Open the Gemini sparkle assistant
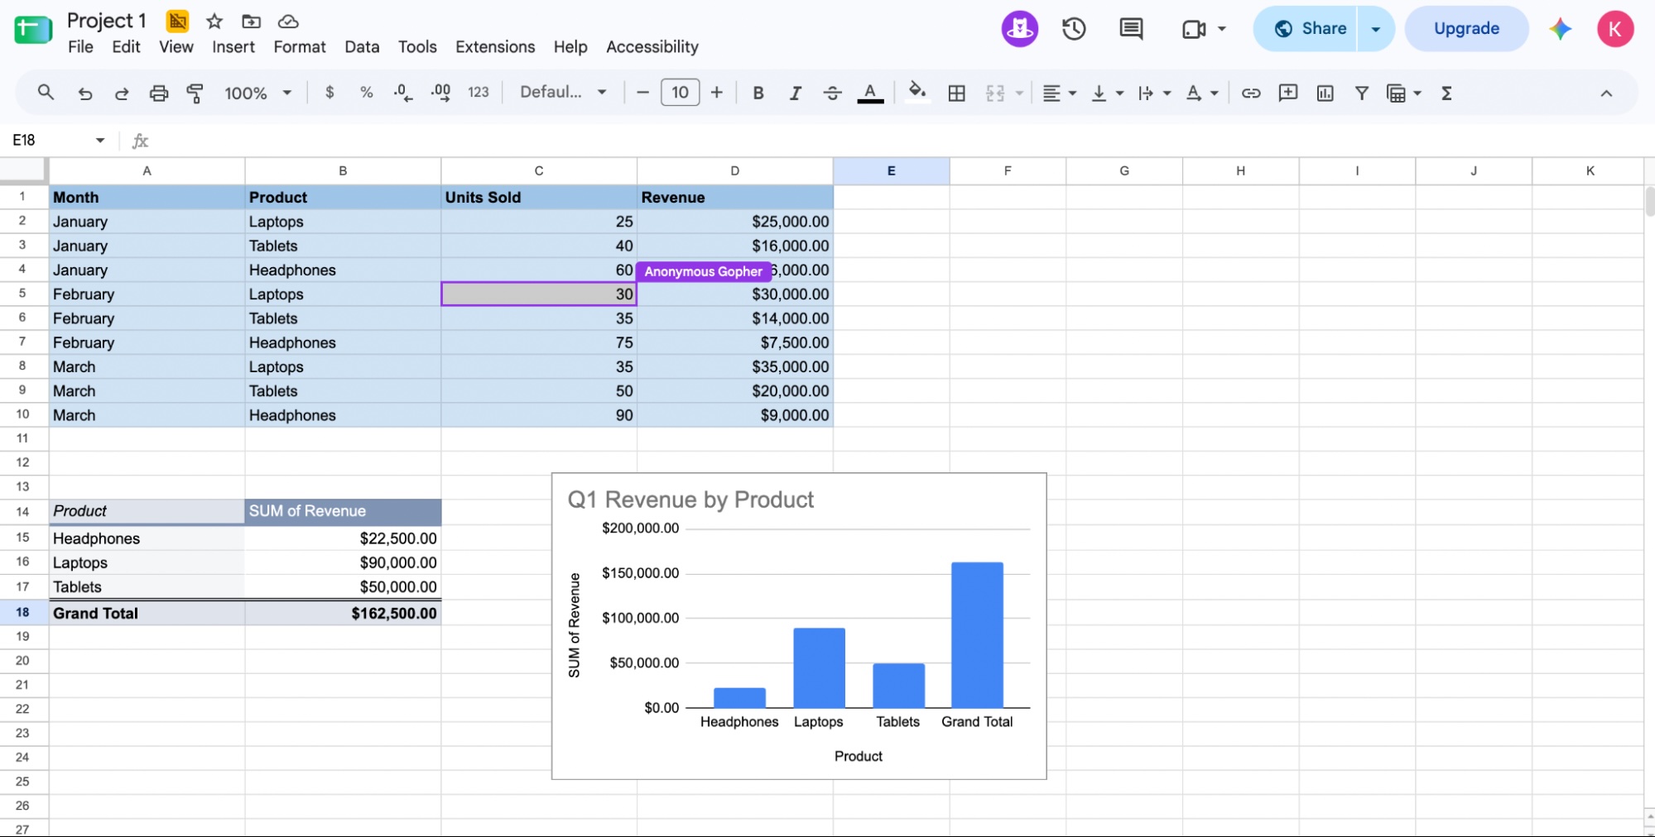This screenshot has height=837, width=1655. (1560, 29)
